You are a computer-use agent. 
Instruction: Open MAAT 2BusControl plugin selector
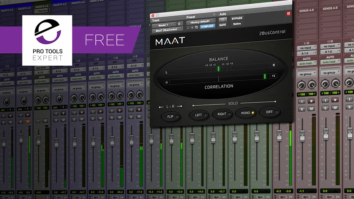pos(167,30)
